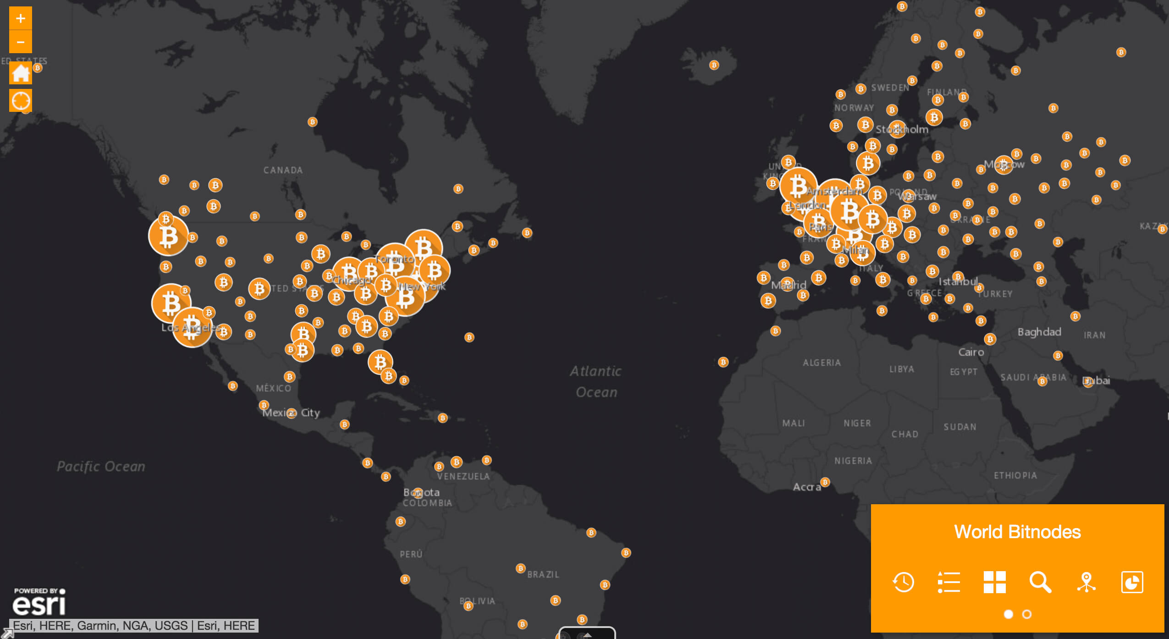The width and height of the screenshot is (1169, 639).
Task: Select the Bitcoin marker on Stockholm label
Action: tap(897, 129)
